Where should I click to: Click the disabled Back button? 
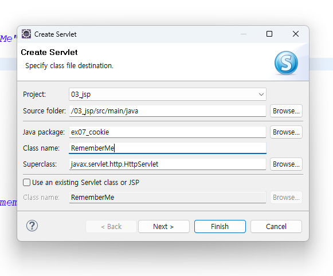tap(111, 227)
